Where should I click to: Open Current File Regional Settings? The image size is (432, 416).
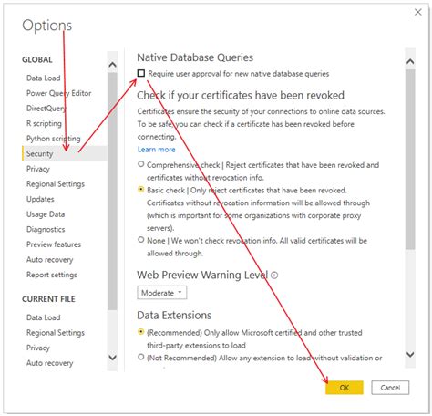coord(56,333)
